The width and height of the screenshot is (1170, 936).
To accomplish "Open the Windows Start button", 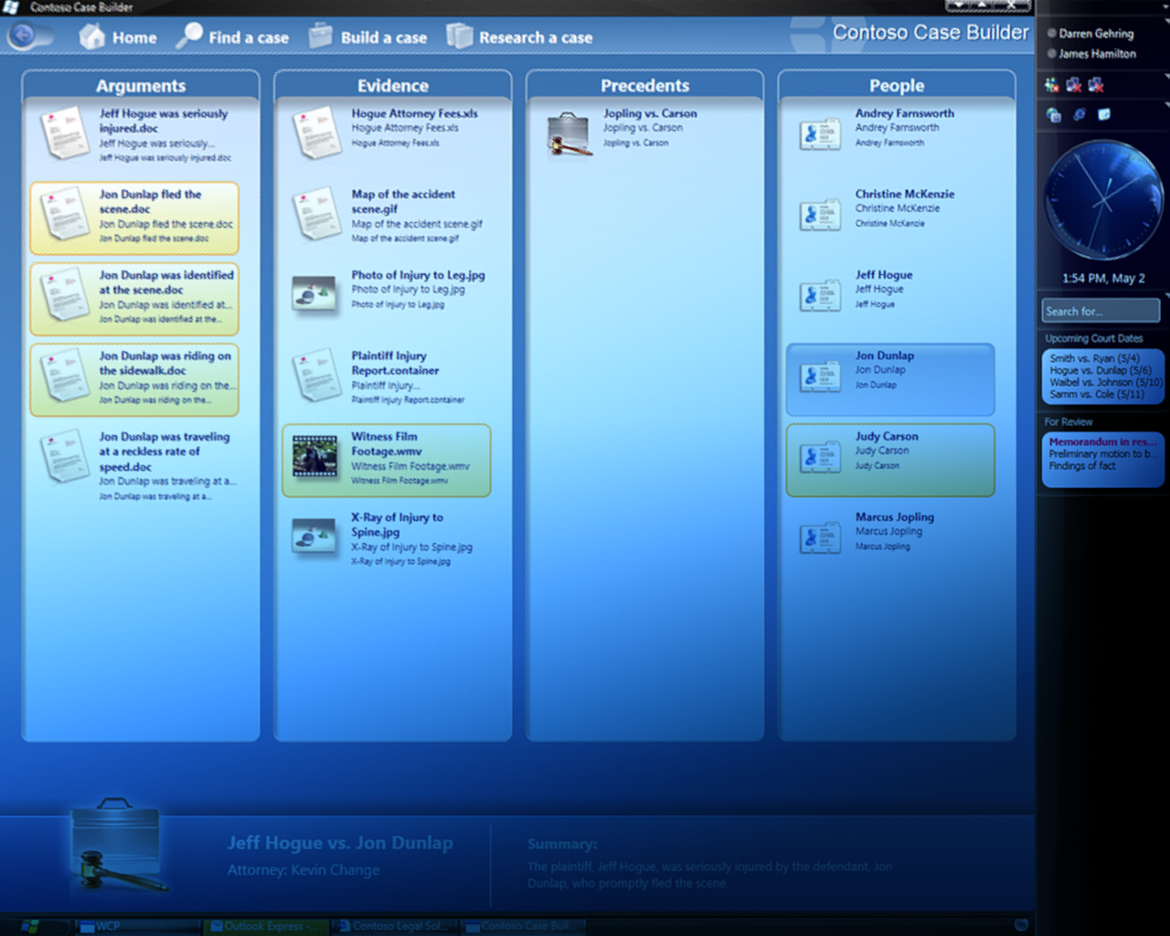I will point(28,926).
